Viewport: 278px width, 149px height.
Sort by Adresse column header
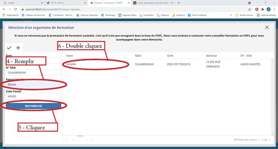click(x=211, y=56)
